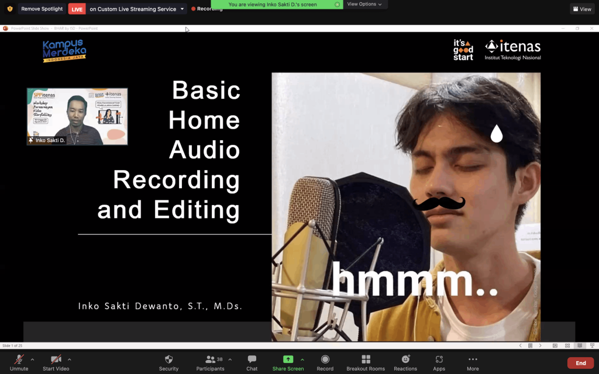Image resolution: width=599 pixels, height=374 pixels.
Task: Open the Custom Live Streaming Service dropdown
Action: [183, 9]
